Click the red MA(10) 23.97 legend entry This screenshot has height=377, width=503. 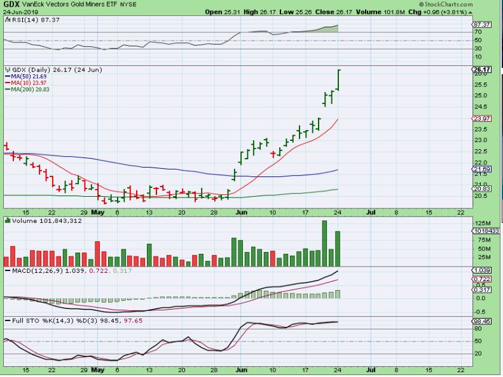[x=26, y=83]
